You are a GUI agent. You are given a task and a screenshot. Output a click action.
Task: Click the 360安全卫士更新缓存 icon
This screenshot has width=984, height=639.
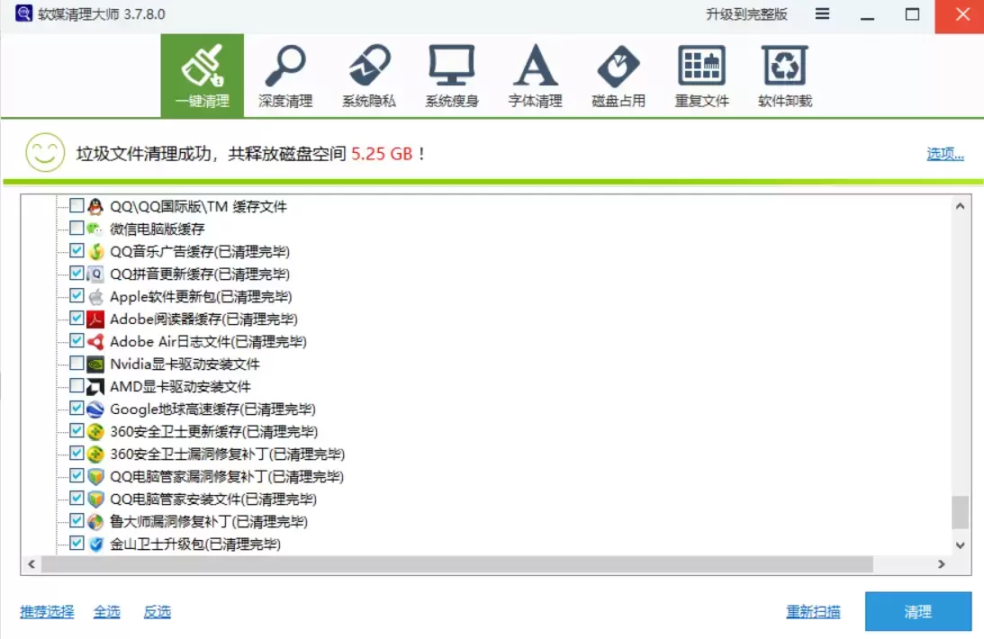click(x=95, y=432)
